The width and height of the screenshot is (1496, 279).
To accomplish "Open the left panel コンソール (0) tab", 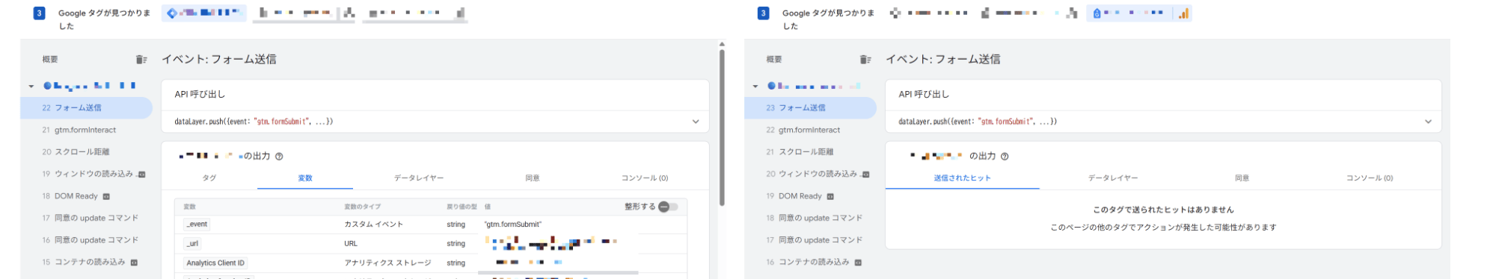I will 645,178.
